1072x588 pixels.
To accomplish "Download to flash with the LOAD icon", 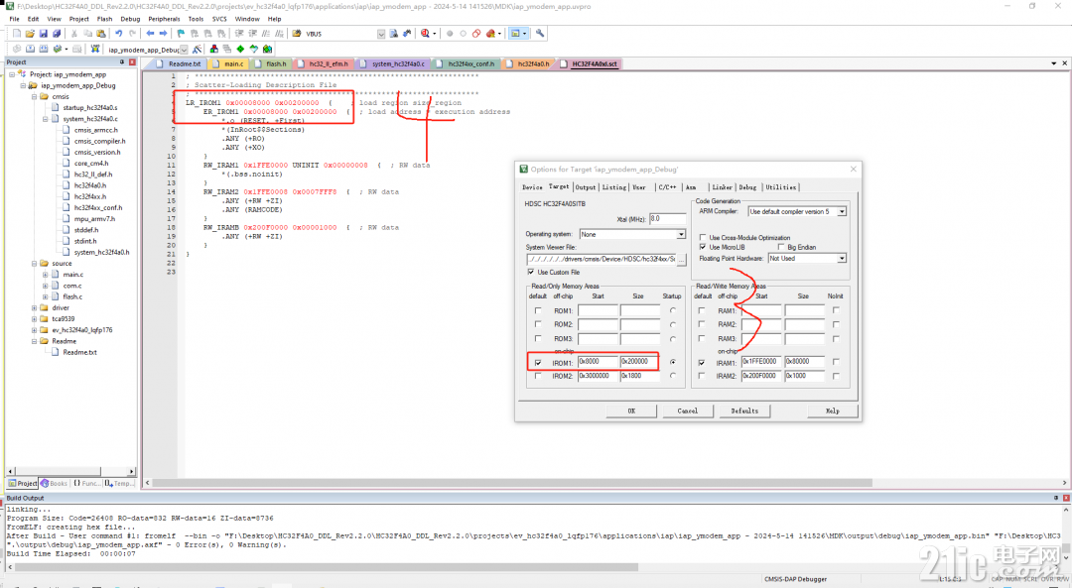I will pos(94,50).
